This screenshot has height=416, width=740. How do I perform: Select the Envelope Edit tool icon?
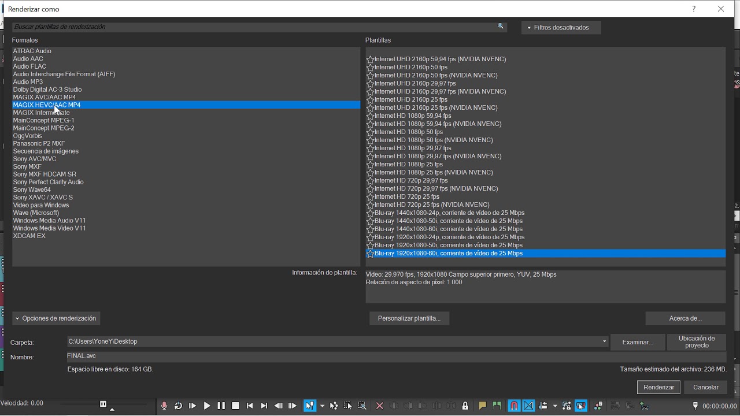pos(334,406)
